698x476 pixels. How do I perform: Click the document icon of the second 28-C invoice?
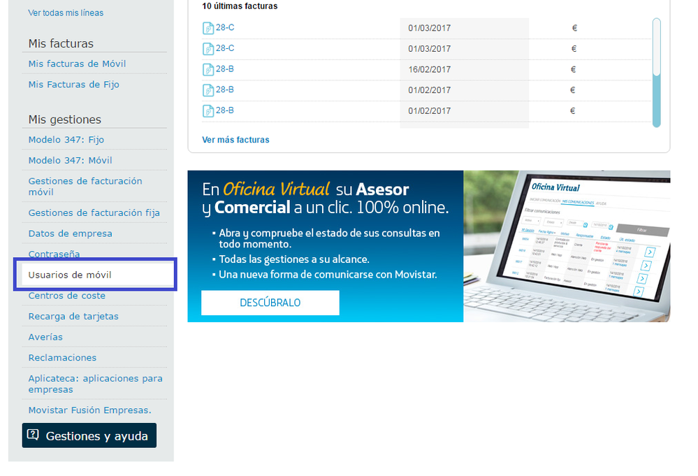208,49
